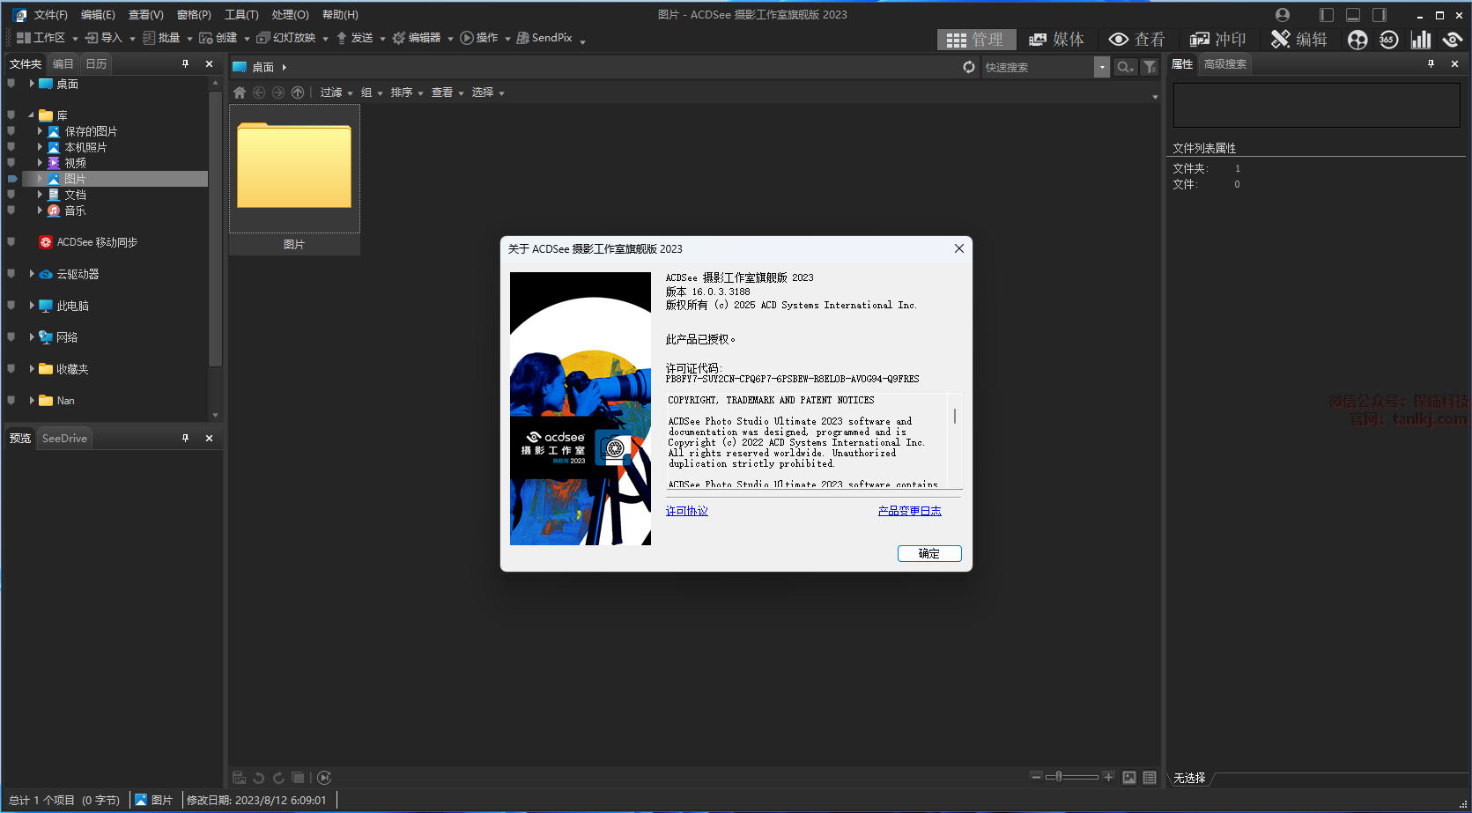Switch to the 日历 calendar tab
The width and height of the screenshot is (1472, 813).
tap(96, 64)
